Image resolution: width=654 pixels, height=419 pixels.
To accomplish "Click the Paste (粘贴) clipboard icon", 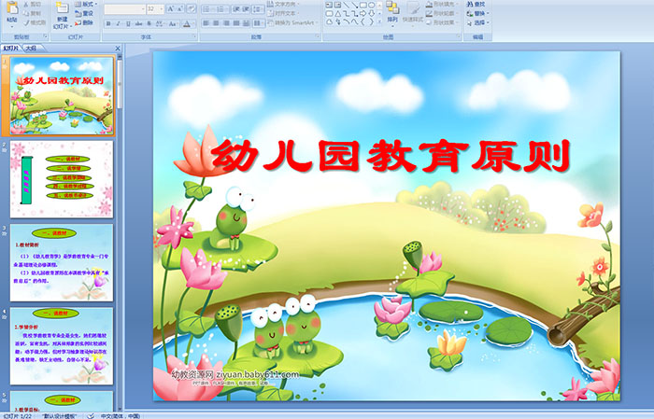I will [x=12, y=9].
